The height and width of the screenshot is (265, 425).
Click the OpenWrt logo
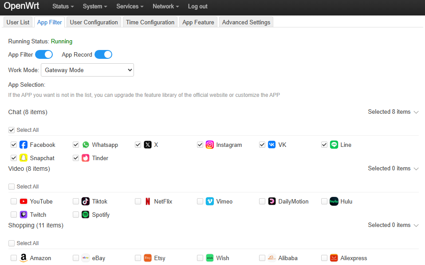[x=22, y=7]
